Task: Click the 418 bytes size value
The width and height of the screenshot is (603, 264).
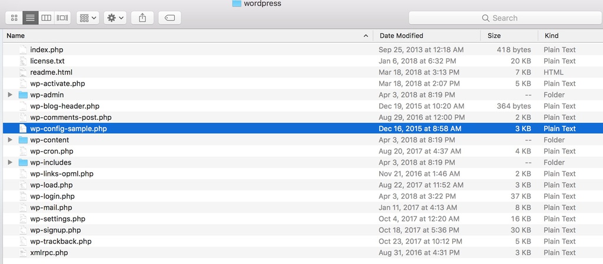Action: pos(513,50)
